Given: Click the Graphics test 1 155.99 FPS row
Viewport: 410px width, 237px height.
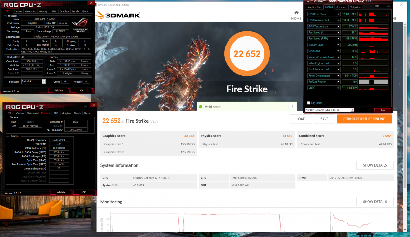Looking at the screenshot, I should tap(149, 144).
